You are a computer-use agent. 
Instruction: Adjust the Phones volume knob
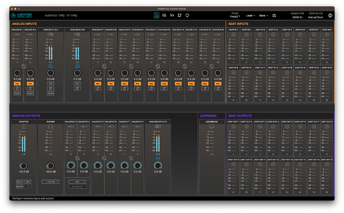point(51,166)
